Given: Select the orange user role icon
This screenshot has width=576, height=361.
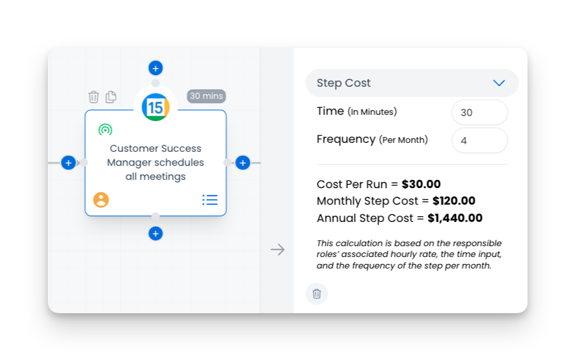Looking at the screenshot, I should point(101,200).
